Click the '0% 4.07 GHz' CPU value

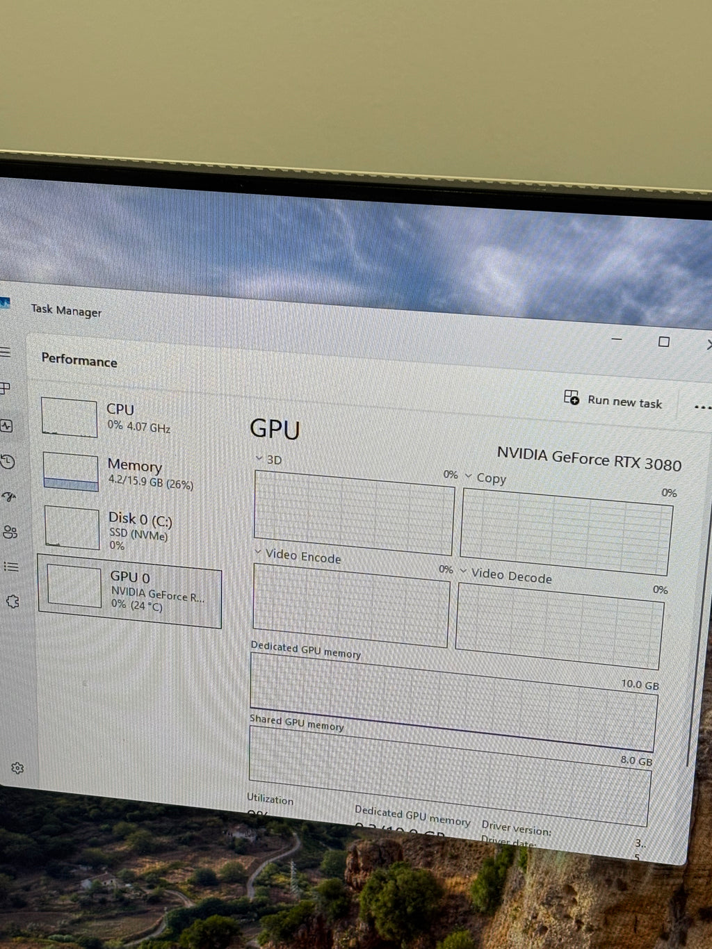[x=139, y=426]
